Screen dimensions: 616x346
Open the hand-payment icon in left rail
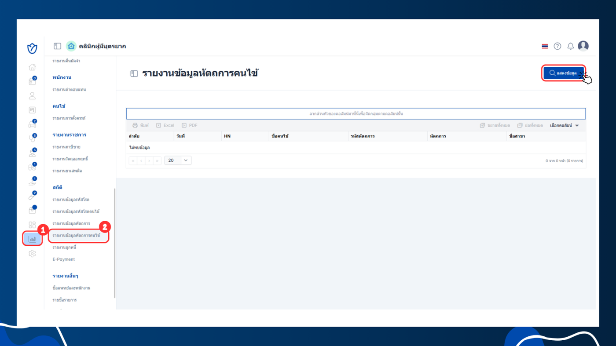[32, 182]
